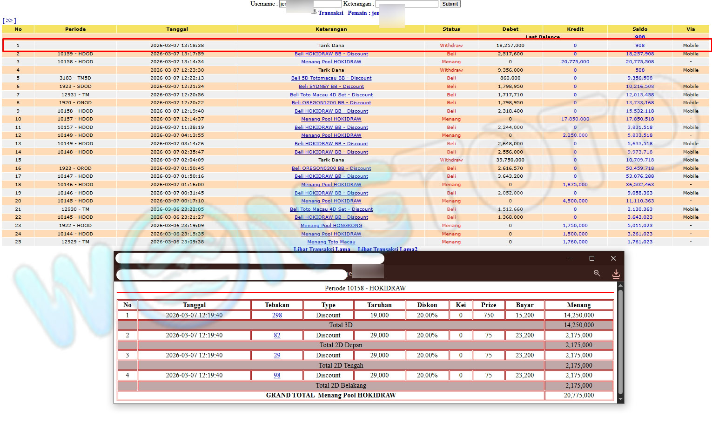Screen dimensions: 712x423
Task: Click the popup scrollbar down arrow
Action: pos(620,399)
